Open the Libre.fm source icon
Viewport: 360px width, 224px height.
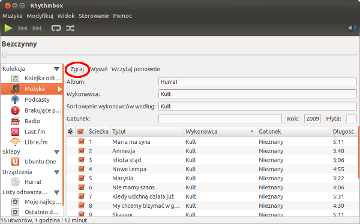pos(15,142)
